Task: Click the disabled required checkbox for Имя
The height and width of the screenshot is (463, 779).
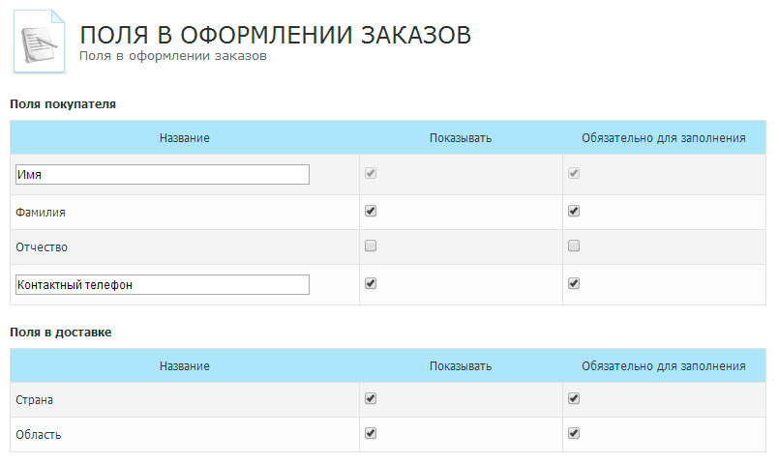Action: [x=574, y=174]
